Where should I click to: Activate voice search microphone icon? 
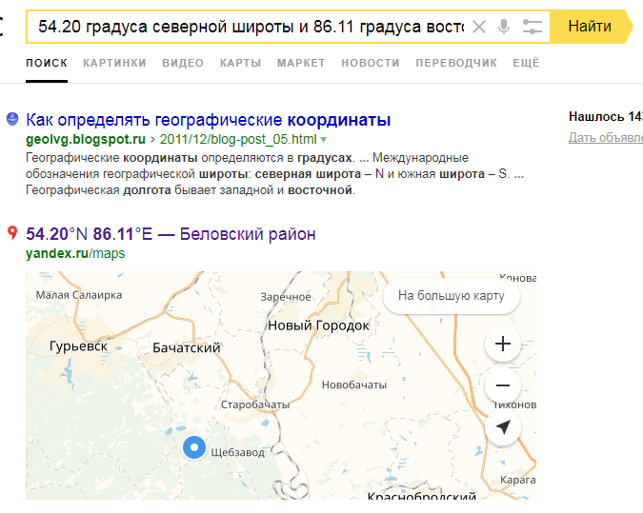(x=504, y=27)
